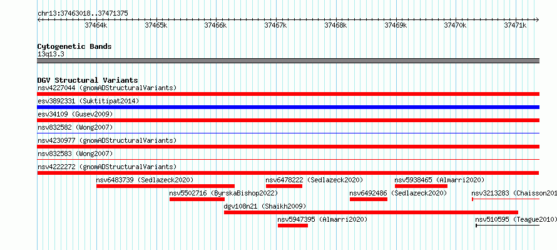The height and width of the screenshot is (250, 557).
Task: Click the Cytogenetic Bands track title
Action: 74,46
